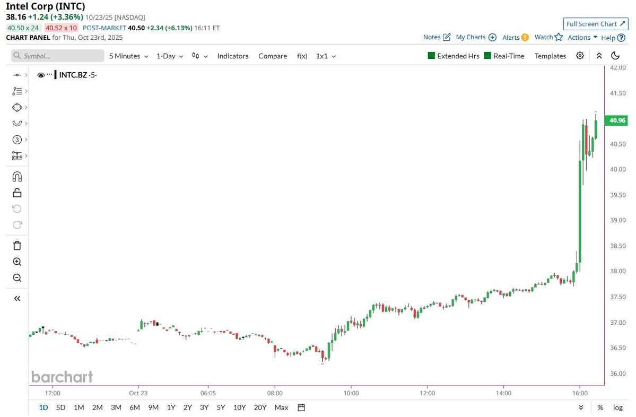Delete drawings with the trash icon
This screenshot has width=636, height=417.
click(x=17, y=246)
